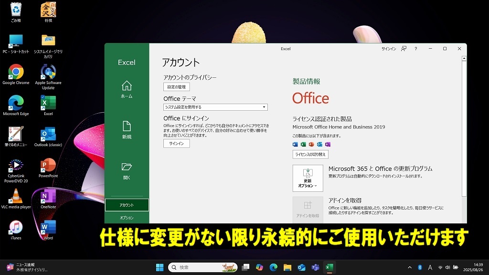Select the Excel desktop shortcut
This screenshot has width=489, height=275.
(x=48, y=106)
